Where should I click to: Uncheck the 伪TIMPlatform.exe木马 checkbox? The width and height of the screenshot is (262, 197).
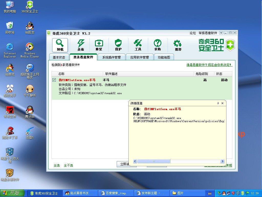[54, 80]
